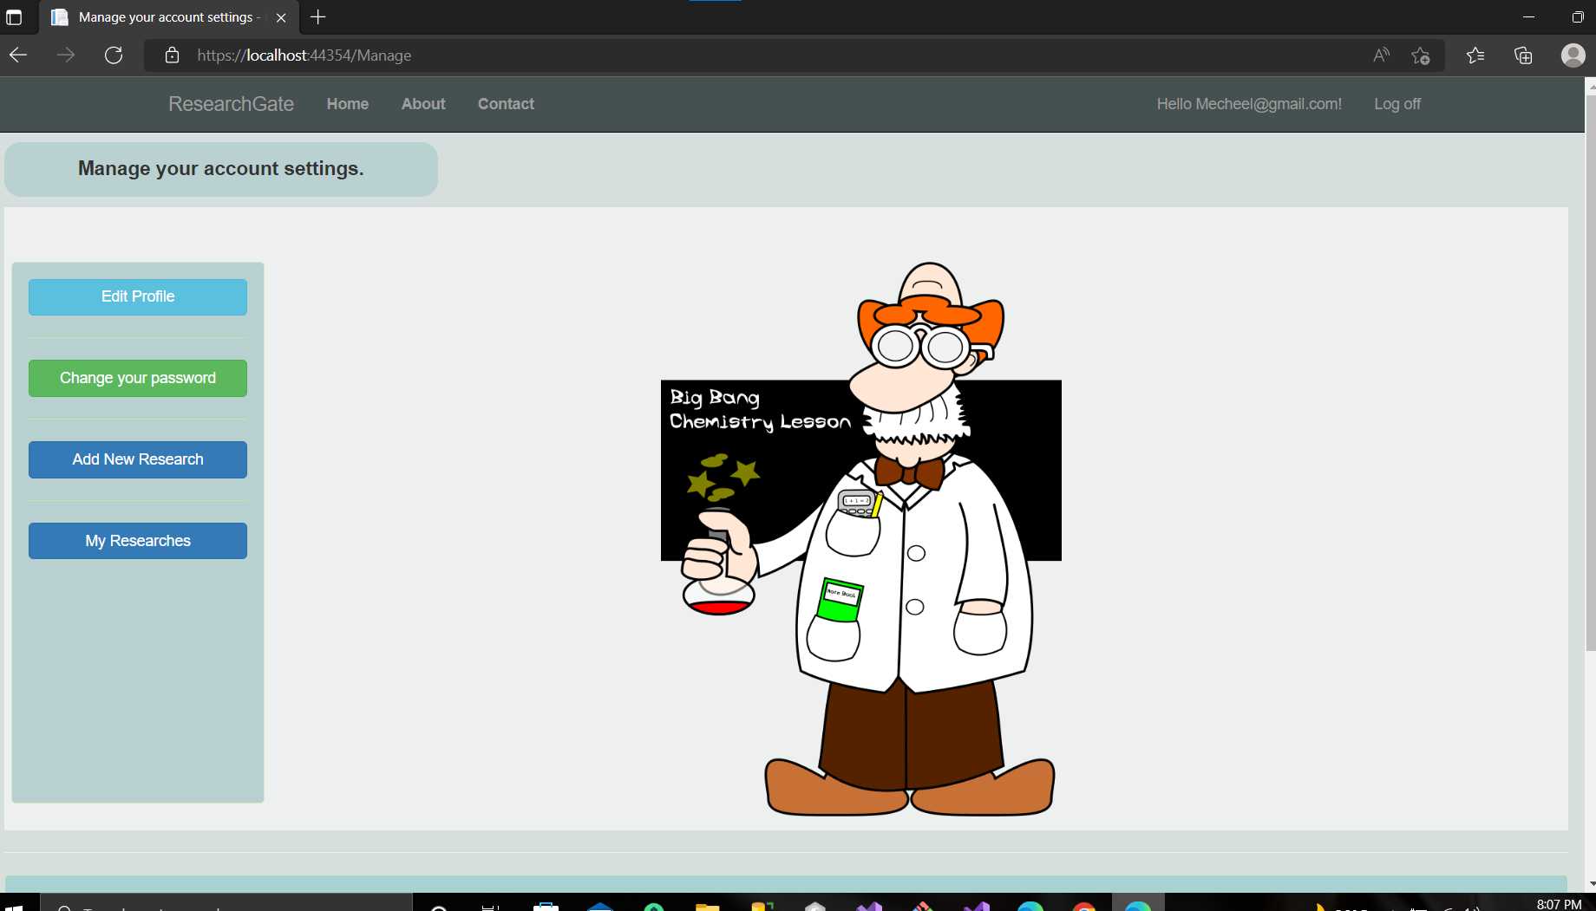
Task: Open Change your password
Action: (x=137, y=378)
